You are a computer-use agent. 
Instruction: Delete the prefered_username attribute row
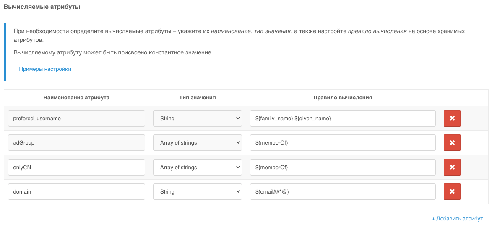(452, 118)
